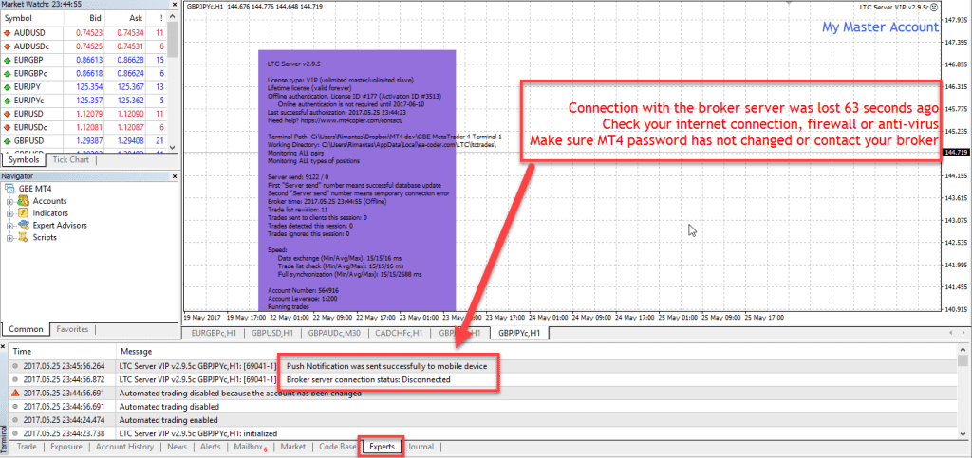This screenshot has height=458, width=972.
Task: Close the Market Watch panel
Action: pos(175,4)
